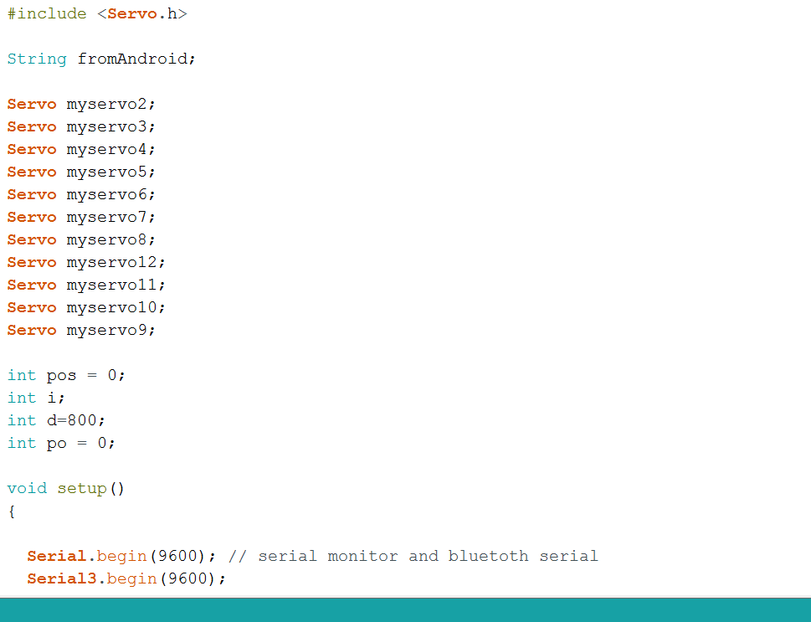Click the 'int i;' declaration
This screenshot has width=811, height=622.
36,398
